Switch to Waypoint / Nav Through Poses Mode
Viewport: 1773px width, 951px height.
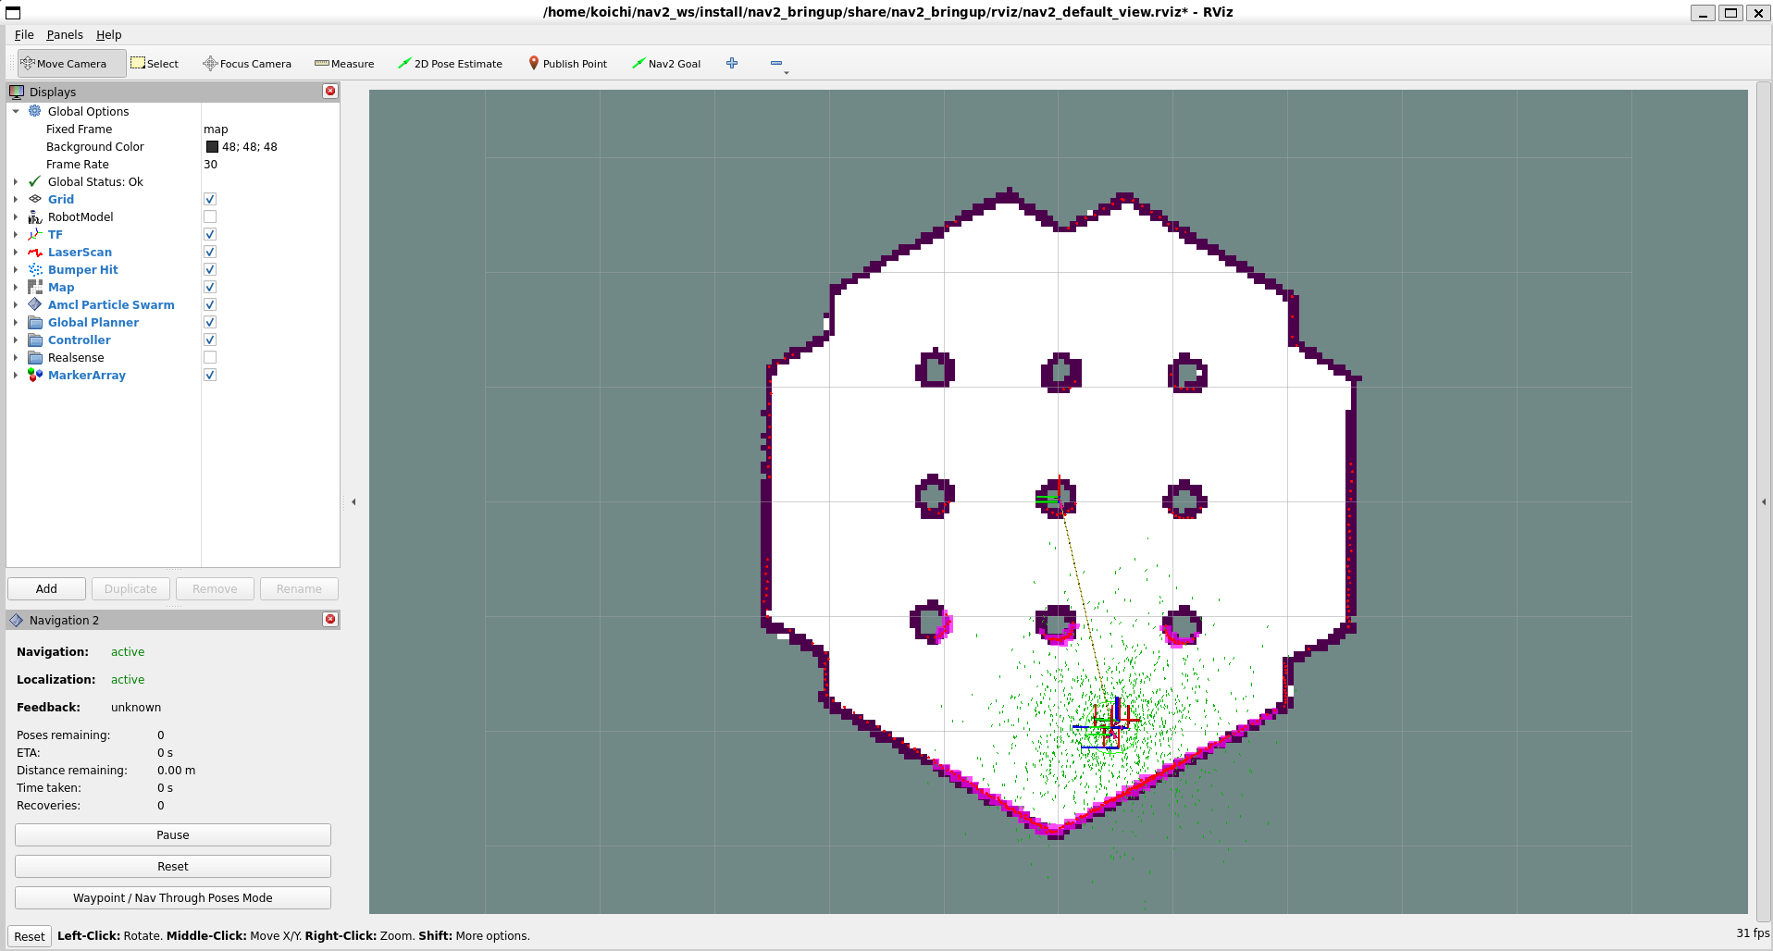click(173, 897)
